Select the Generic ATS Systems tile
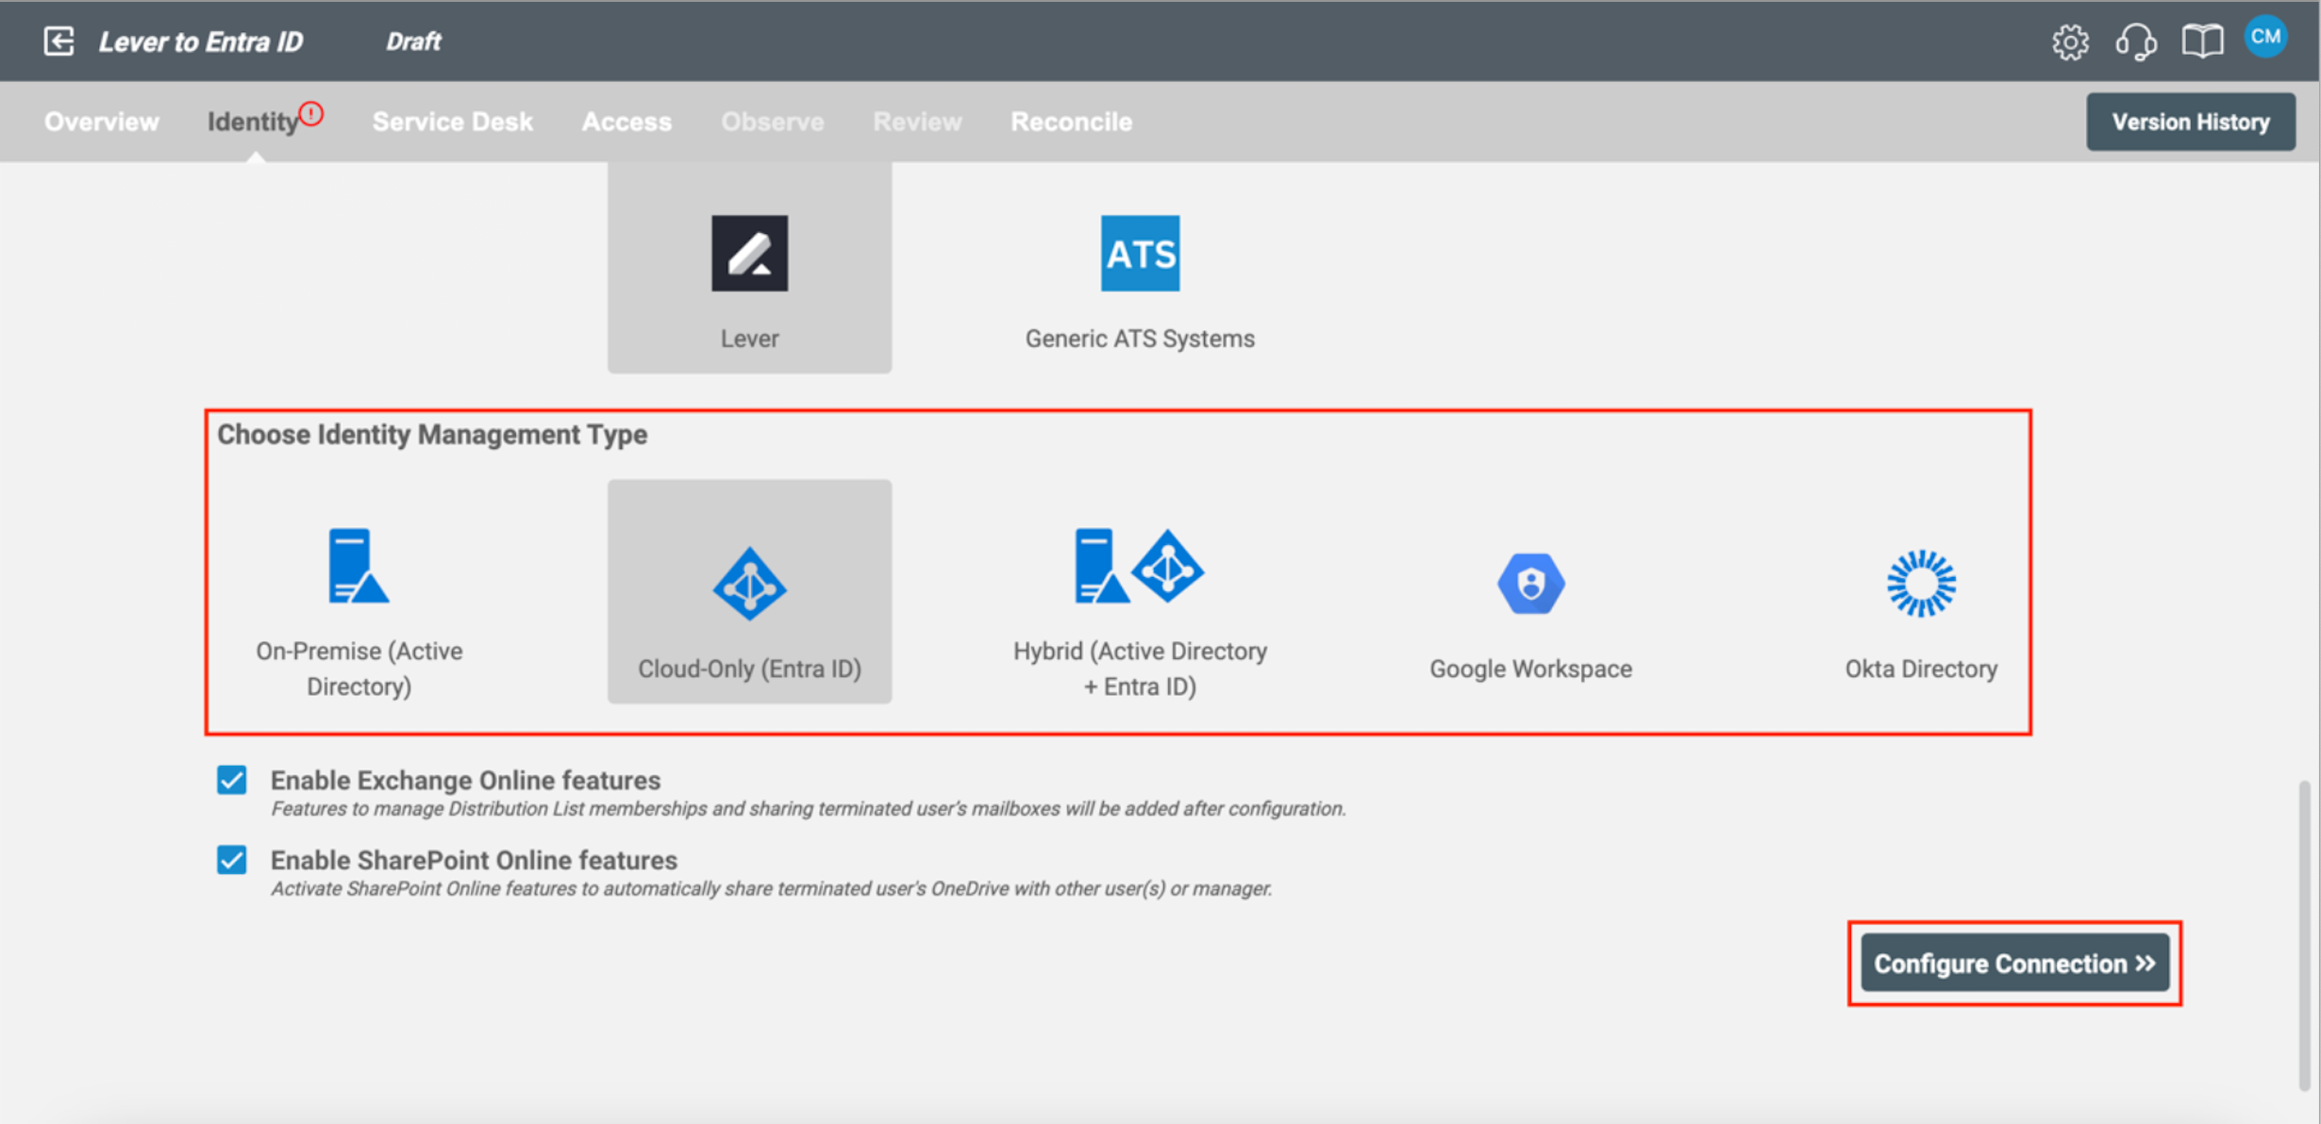The width and height of the screenshot is (2321, 1124). point(1139,273)
